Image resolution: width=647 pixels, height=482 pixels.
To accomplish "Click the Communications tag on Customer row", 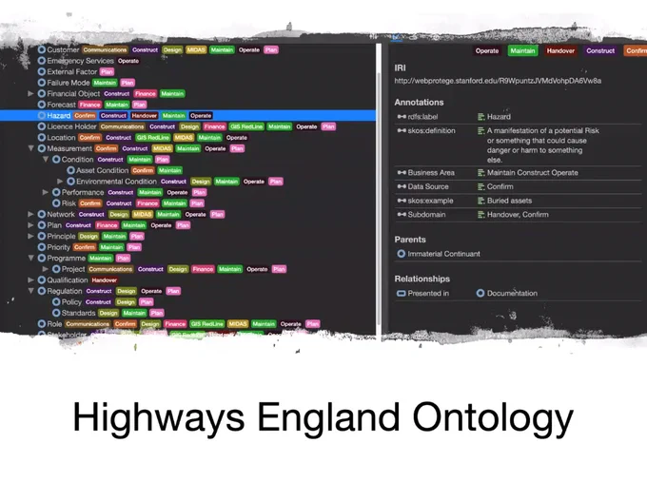I will point(105,49).
